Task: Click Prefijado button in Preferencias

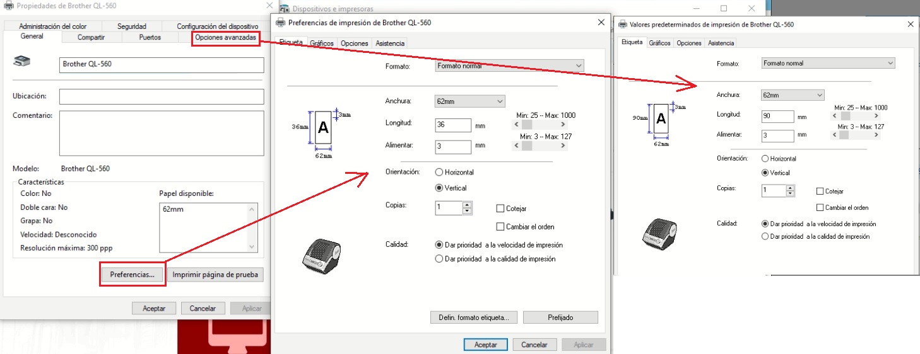Action: [x=560, y=317]
